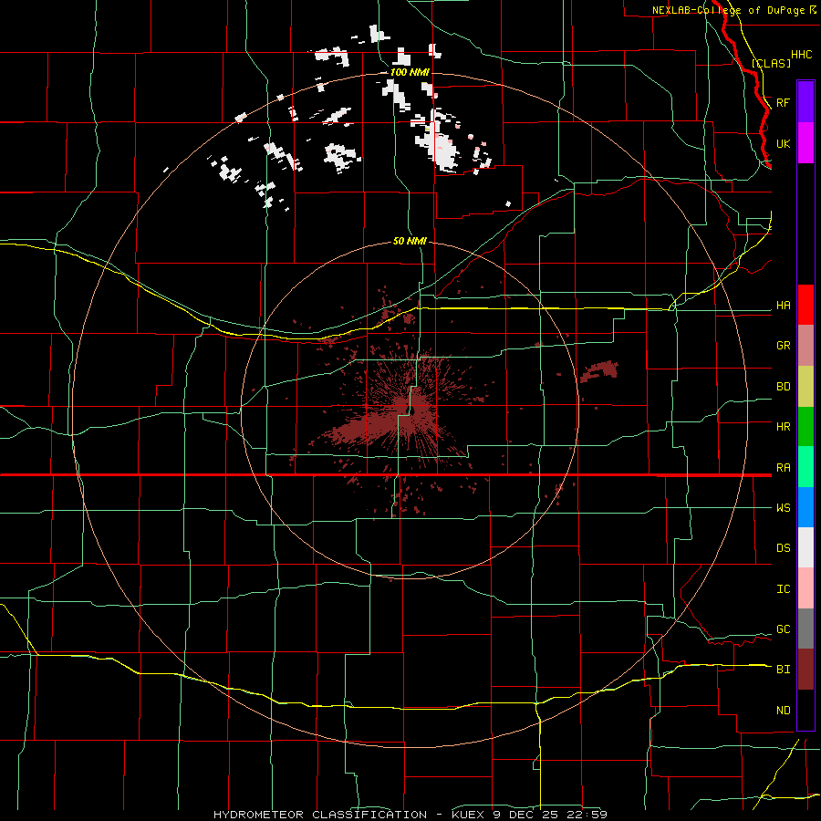Image resolution: width=821 pixels, height=821 pixels.
Task: Click the ND legend label
Action: [x=783, y=711]
